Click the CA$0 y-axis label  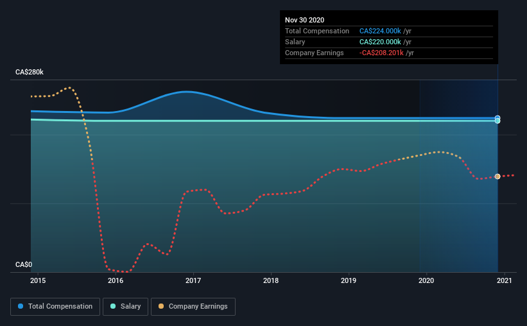[x=24, y=265]
